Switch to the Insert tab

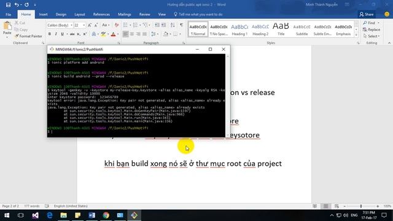pyautogui.click(x=43, y=15)
